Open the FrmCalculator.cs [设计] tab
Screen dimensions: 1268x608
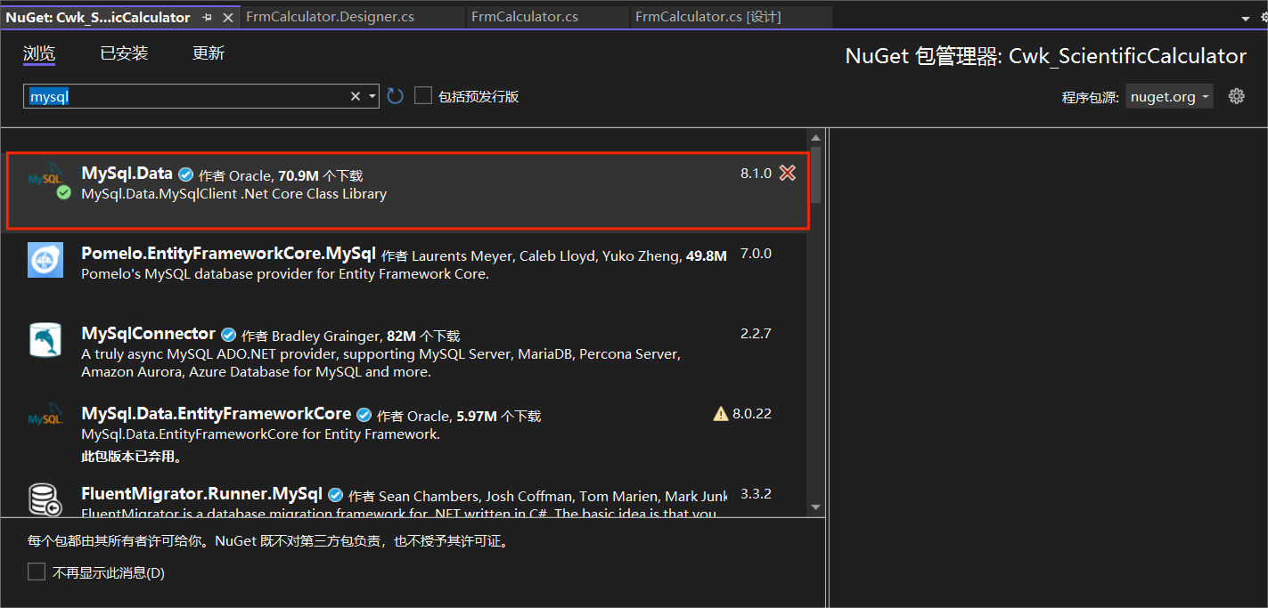coord(708,17)
